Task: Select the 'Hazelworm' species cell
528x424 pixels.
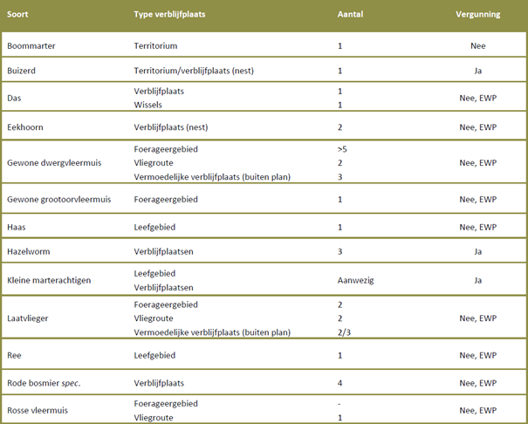Action: tap(28, 251)
